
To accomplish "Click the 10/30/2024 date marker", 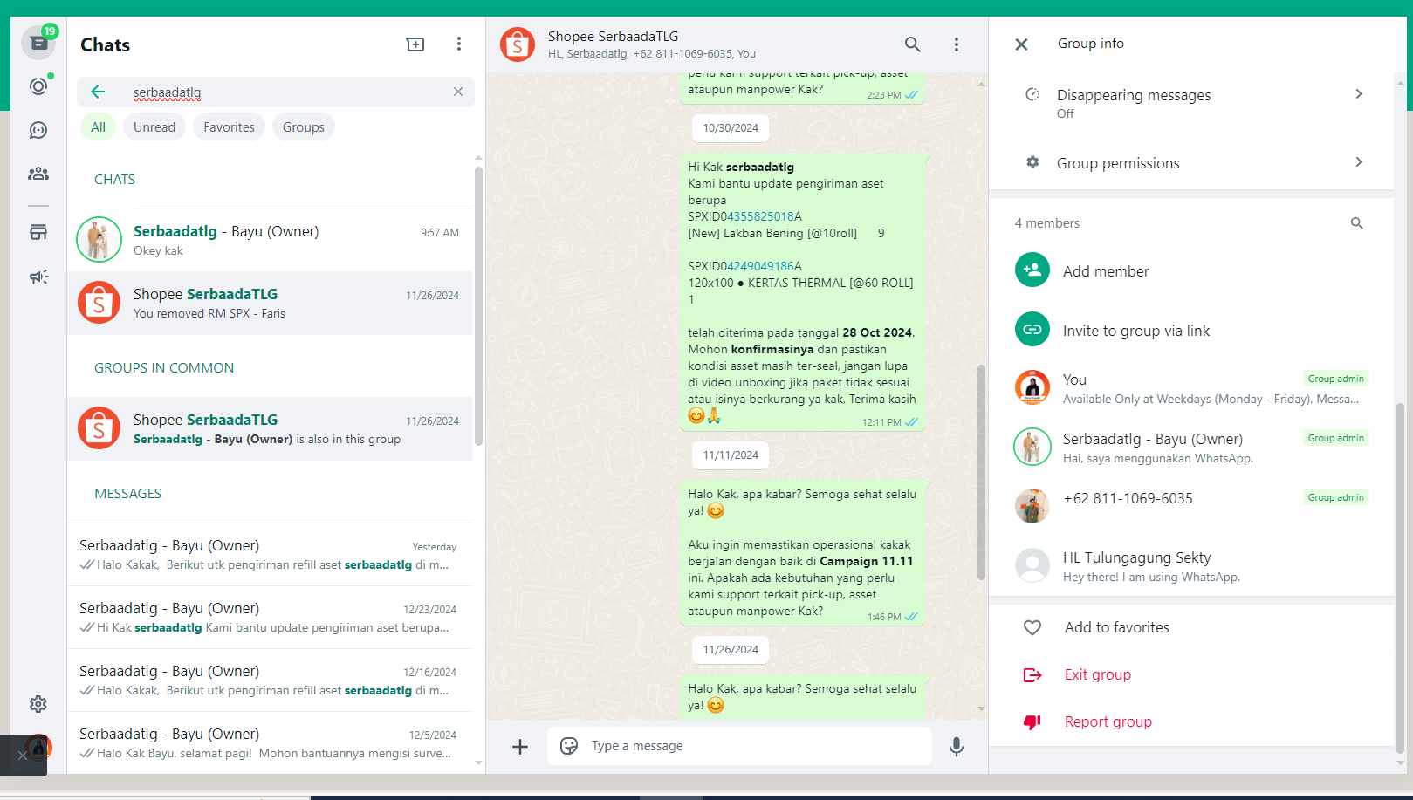I will (x=731, y=128).
